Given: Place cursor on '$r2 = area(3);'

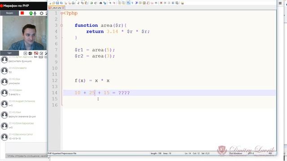Looking at the screenshot, I should click(95, 56).
